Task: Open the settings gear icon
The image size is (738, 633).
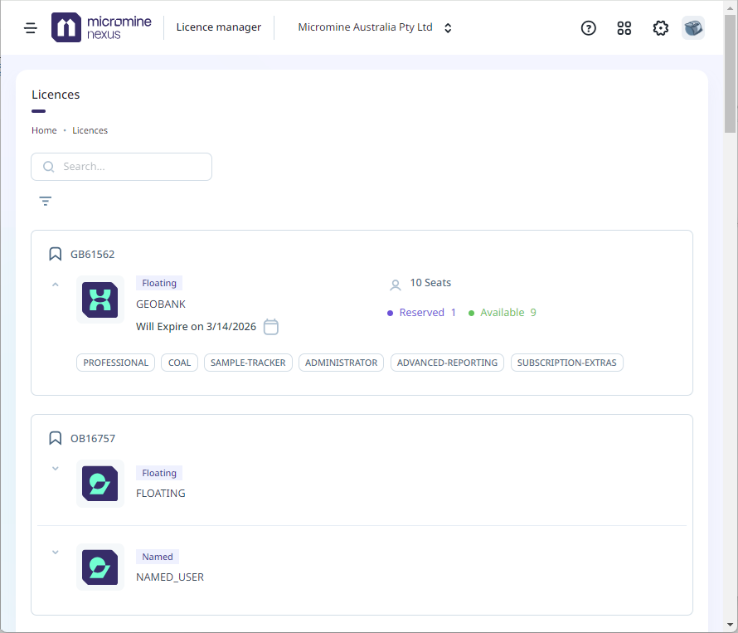Action: coord(660,27)
